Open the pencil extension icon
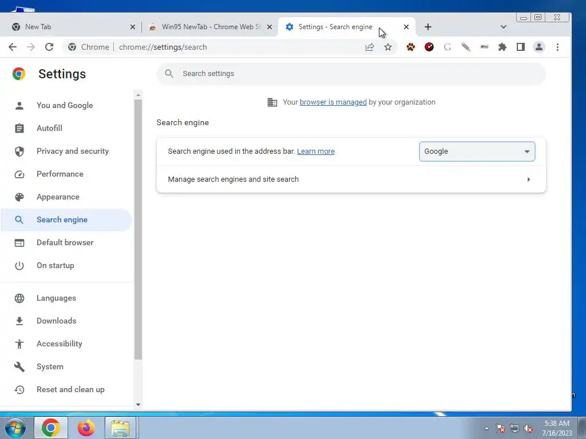 pyautogui.click(x=466, y=47)
